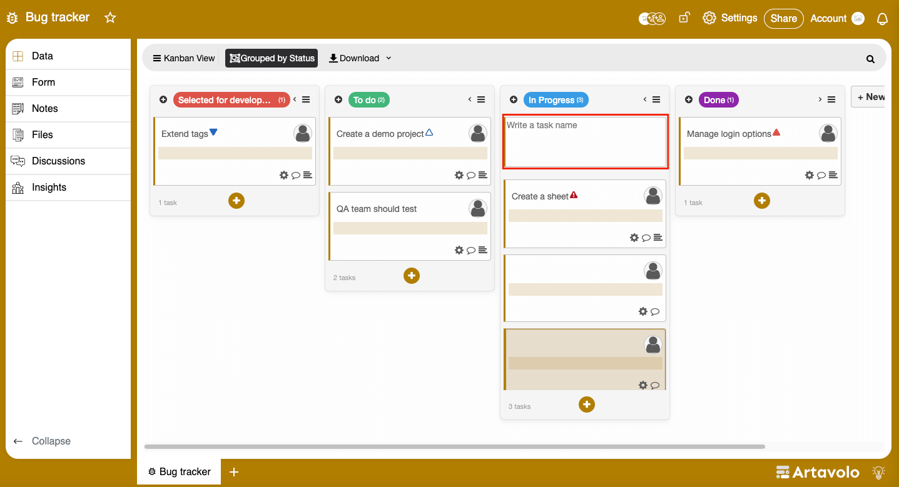This screenshot has height=487, width=899.
Task: Collapse the left sidebar
Action: [42, 441]
